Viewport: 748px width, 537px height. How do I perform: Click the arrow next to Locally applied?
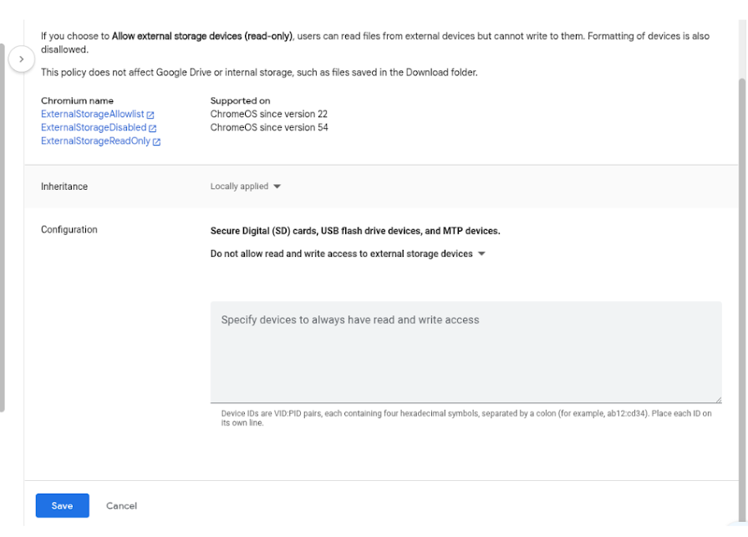[x=277, y=187]
